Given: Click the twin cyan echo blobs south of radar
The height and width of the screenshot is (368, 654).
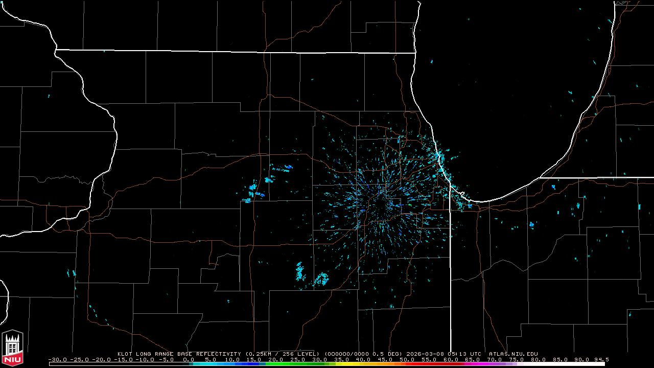Looking at the screenshot, I should (x=311, y=275).
